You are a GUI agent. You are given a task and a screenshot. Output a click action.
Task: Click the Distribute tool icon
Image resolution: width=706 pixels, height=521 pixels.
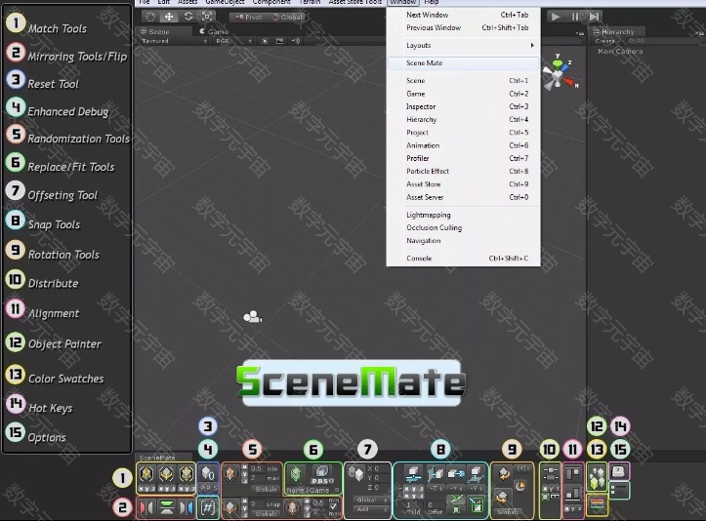(x=550, y=473)
